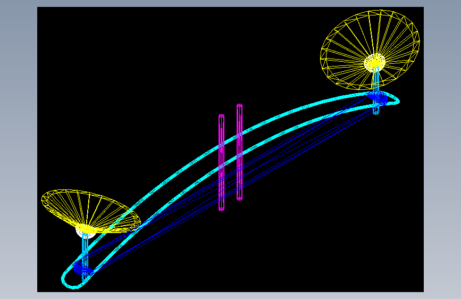
Task: Select the white sphere beneath lower-left dish
Action: coord(86,232)
